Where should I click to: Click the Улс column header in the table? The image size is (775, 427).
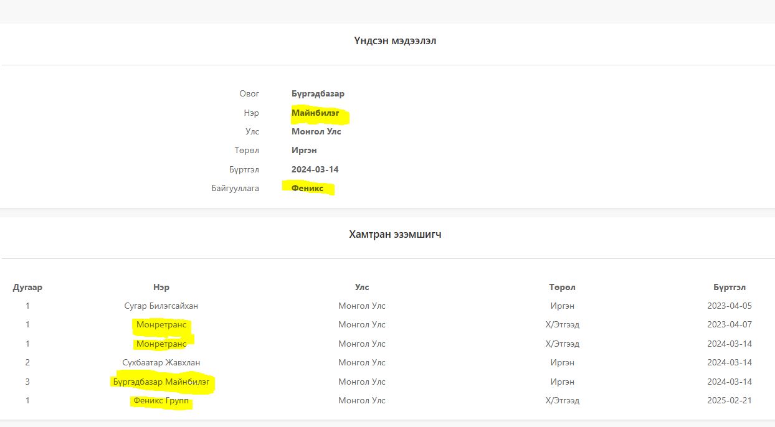click(x=362, y=288)
